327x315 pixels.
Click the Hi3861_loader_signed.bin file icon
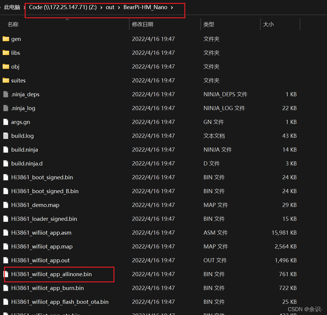pos(6,219)
